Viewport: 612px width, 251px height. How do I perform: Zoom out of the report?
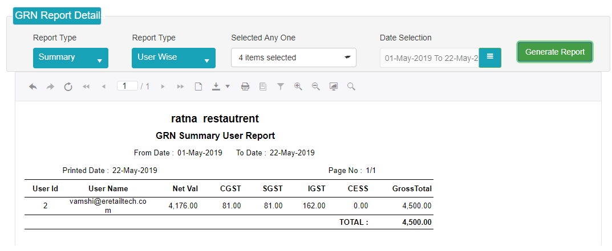point(316,87)
